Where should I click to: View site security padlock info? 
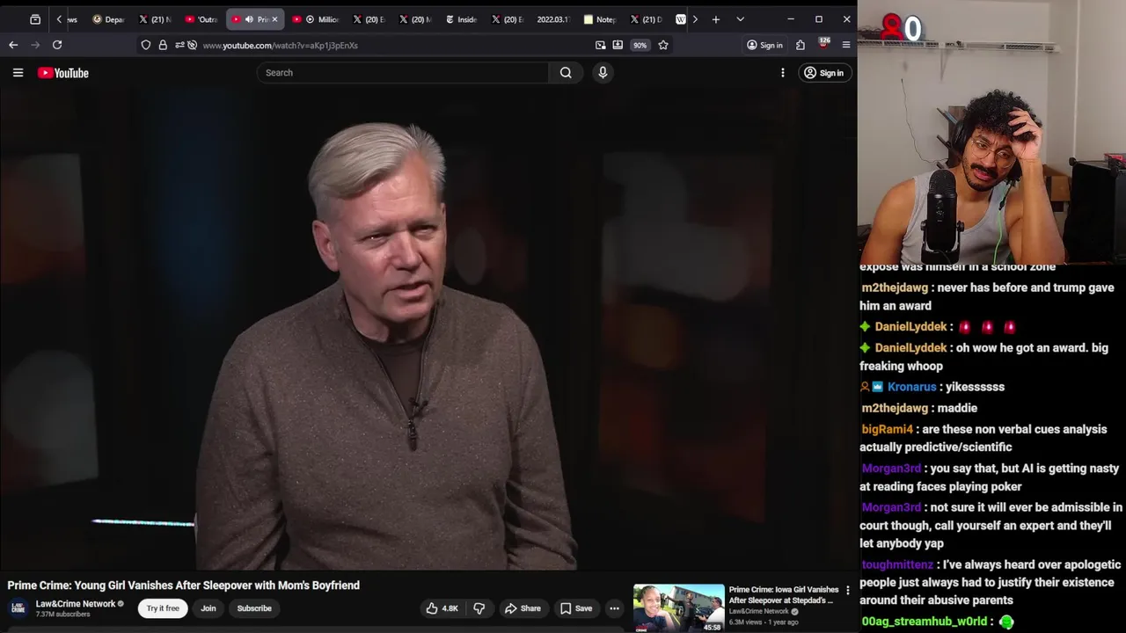coord(163,45)
